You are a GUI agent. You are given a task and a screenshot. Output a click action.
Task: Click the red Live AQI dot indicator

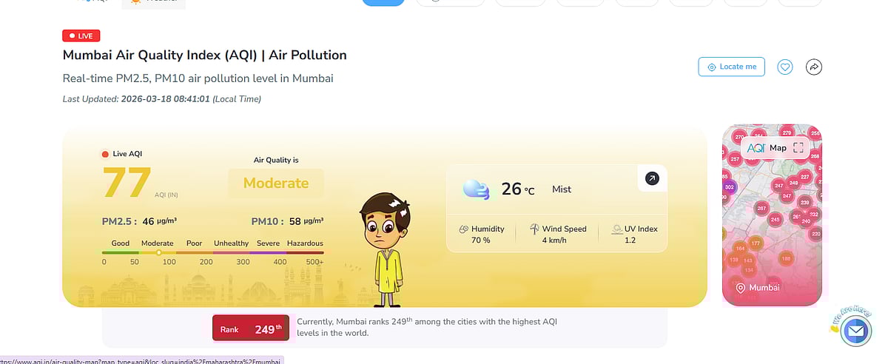pyautogui.click(x=105, y=154)
